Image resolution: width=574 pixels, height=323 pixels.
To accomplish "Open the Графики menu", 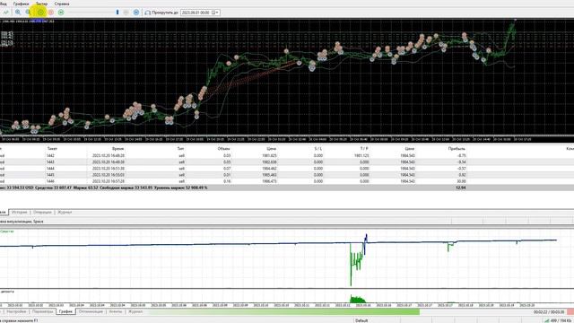I will click(x=21, y=4).
